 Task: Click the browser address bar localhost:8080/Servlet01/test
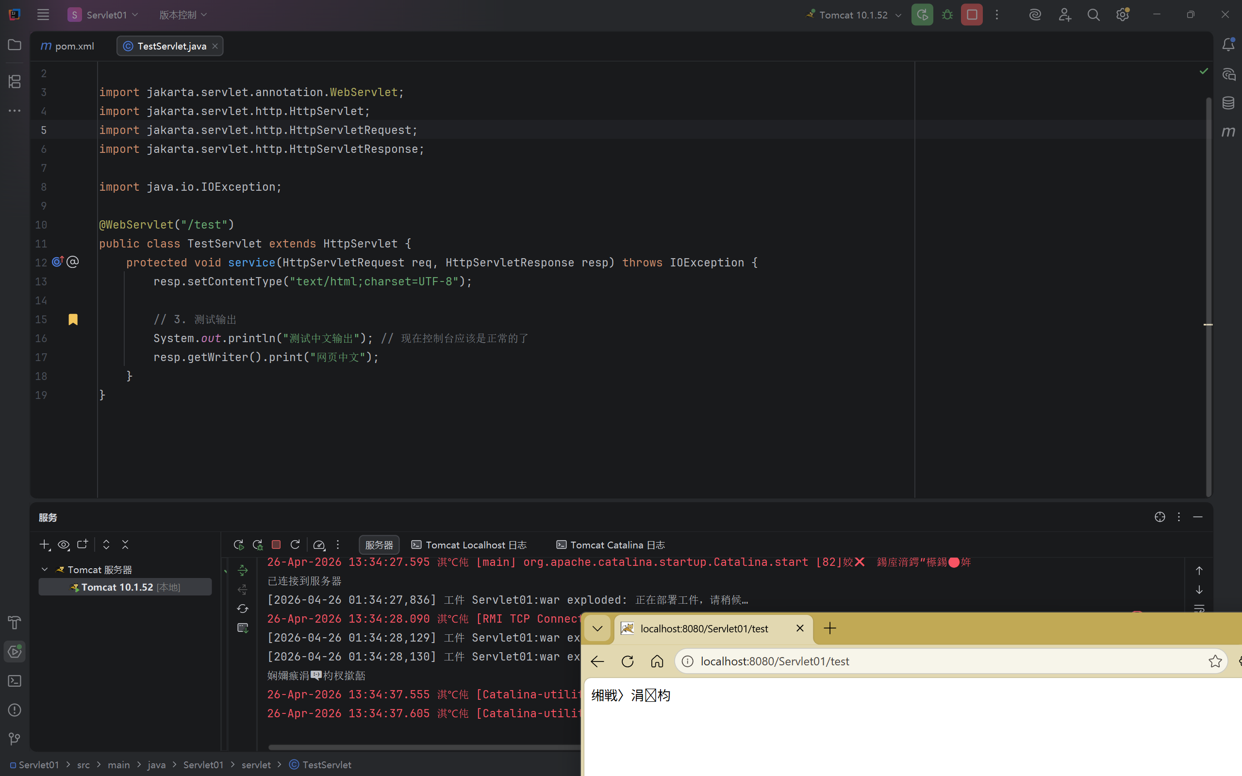point(775,661)
